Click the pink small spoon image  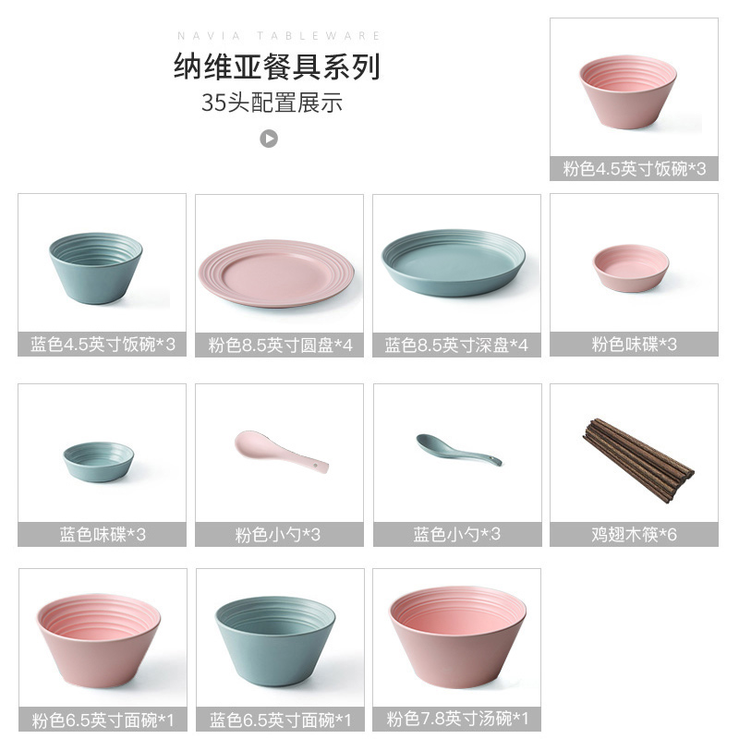[x=282, y=452]
